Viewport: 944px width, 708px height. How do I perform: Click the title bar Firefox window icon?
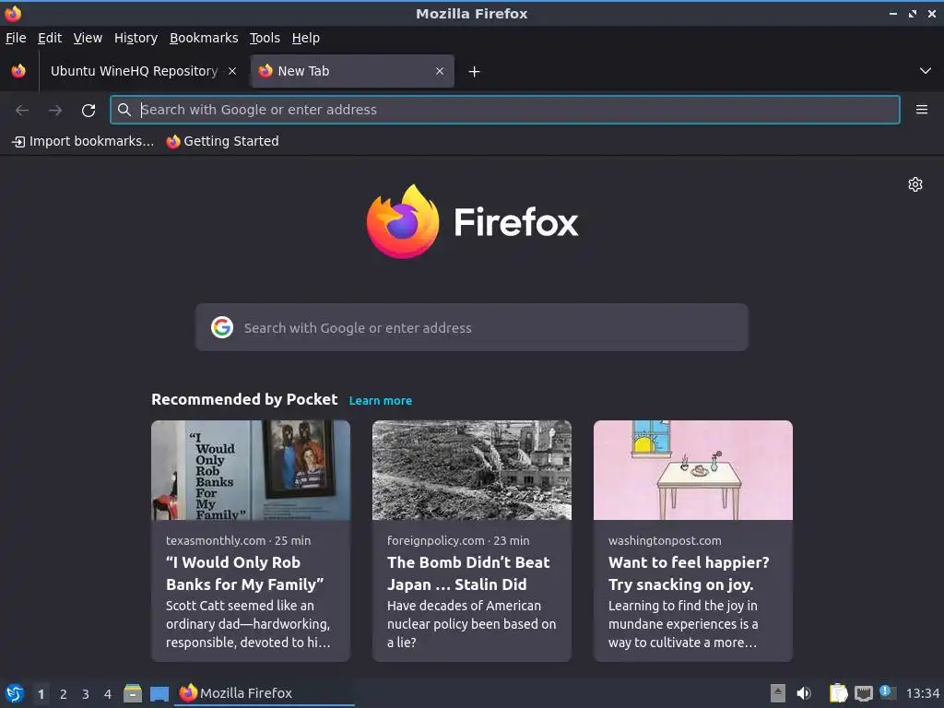tap(13, 13)
